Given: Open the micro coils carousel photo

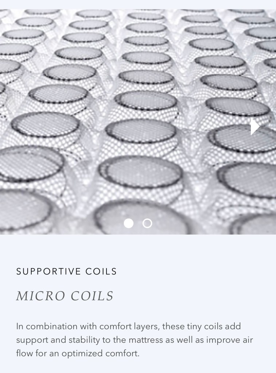Looking at the screenshot, I should 138,122.
